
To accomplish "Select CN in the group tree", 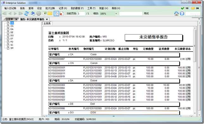I will click(12, 26).
